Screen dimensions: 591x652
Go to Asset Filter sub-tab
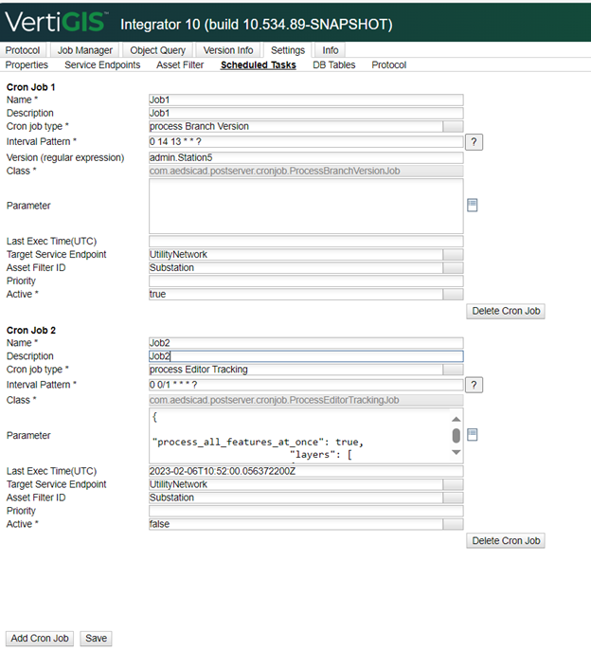coord(180,64)
